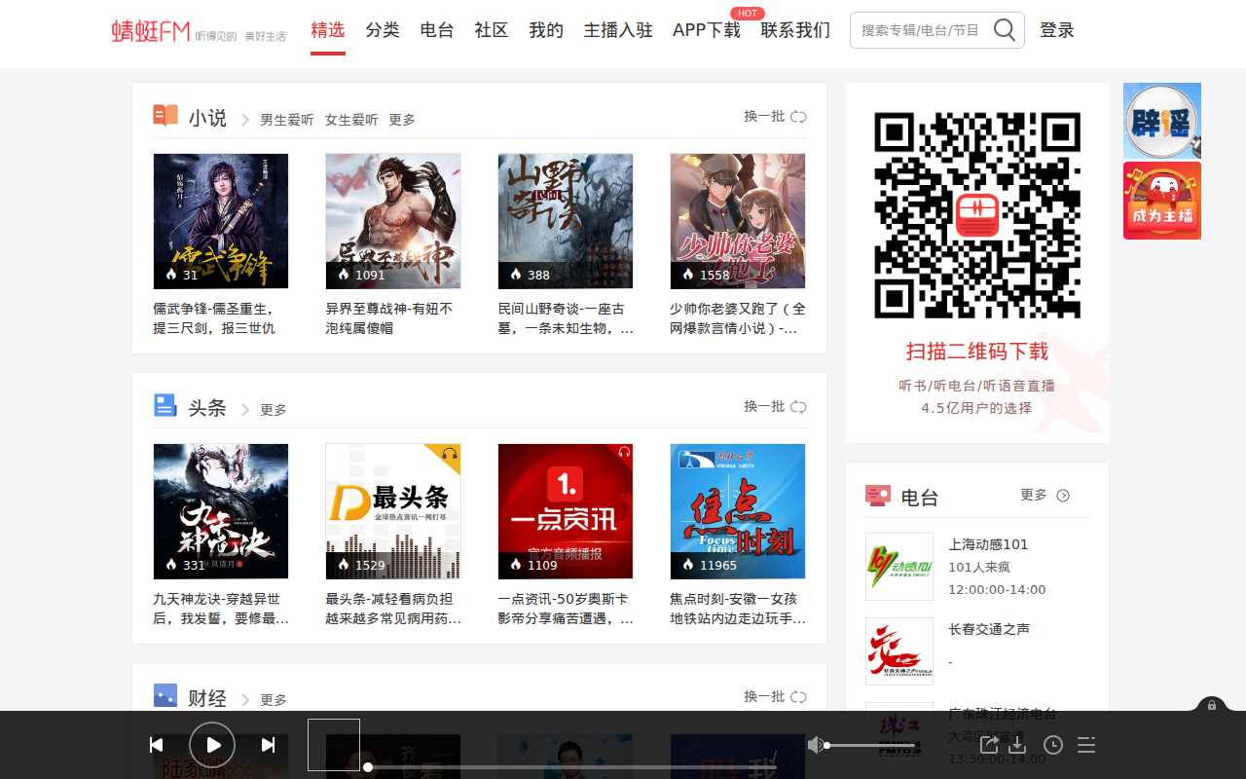1246x779 pixels.
Task: Switch to the 精选 navigation tab
Action: 327,30
